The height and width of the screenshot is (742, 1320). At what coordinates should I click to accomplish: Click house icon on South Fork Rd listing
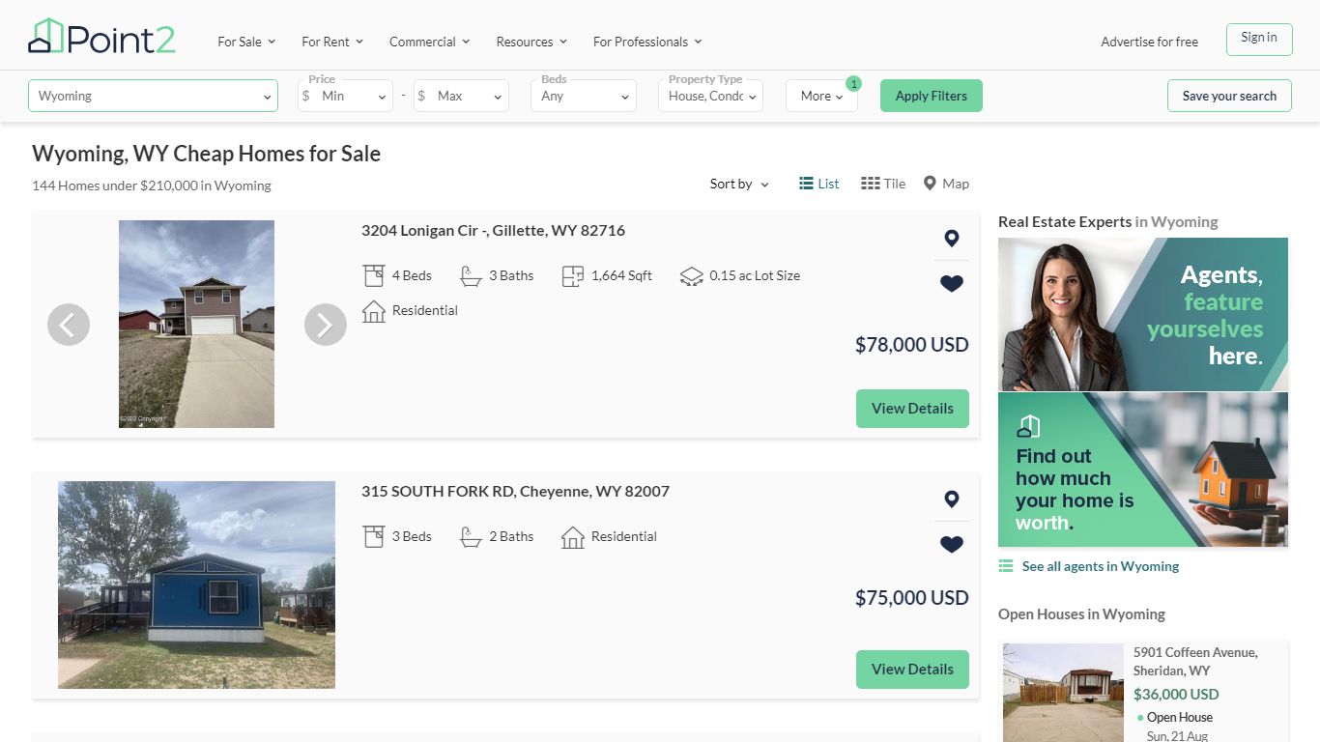click(573, 537)
